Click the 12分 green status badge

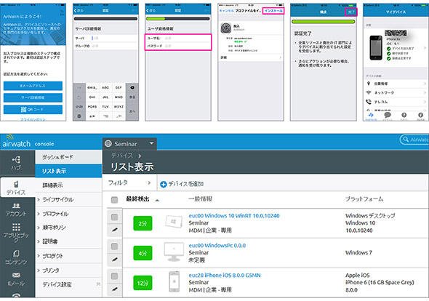143,283
